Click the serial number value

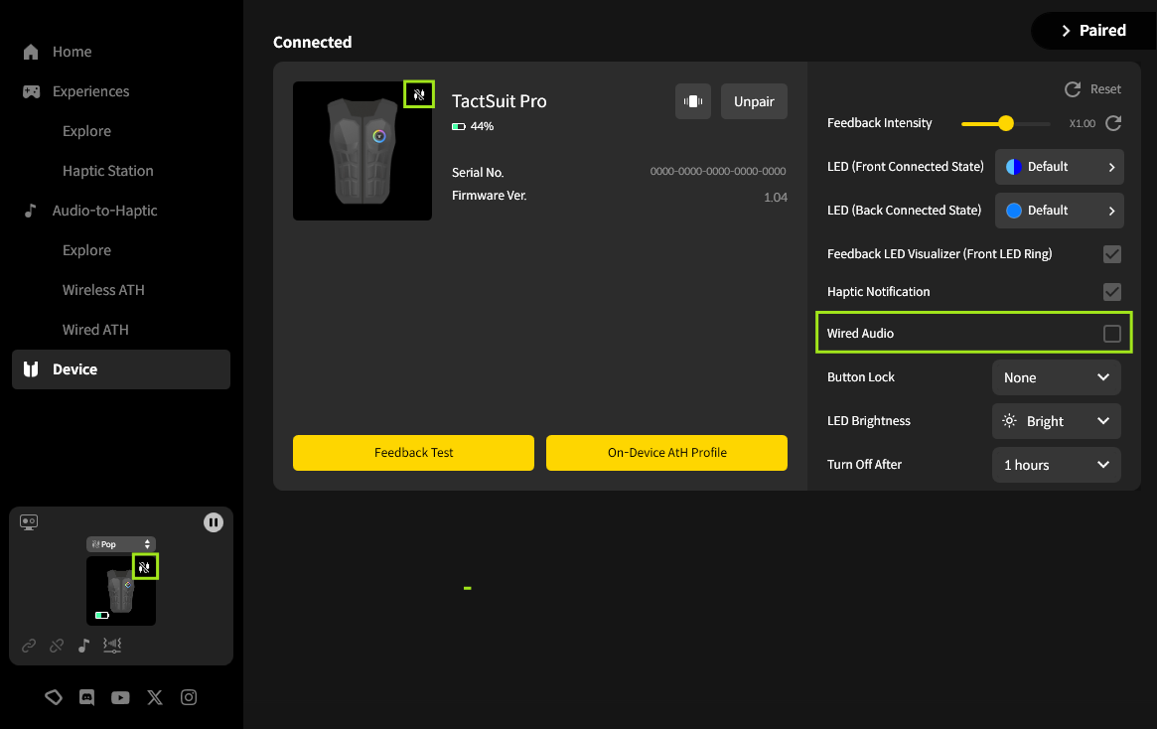(717, 171)
